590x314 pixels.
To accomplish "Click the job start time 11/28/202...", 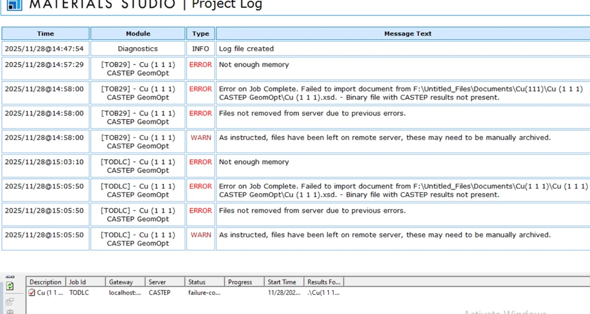I will [x=284, y=292].
